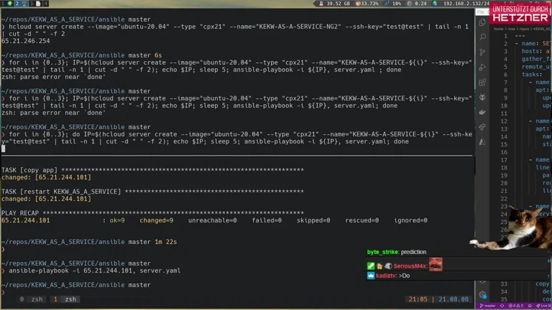Click the crown badge beside kadiztv
Viewport: 552px width, 310px height.
pyautogui.click(x=371, y=276)
